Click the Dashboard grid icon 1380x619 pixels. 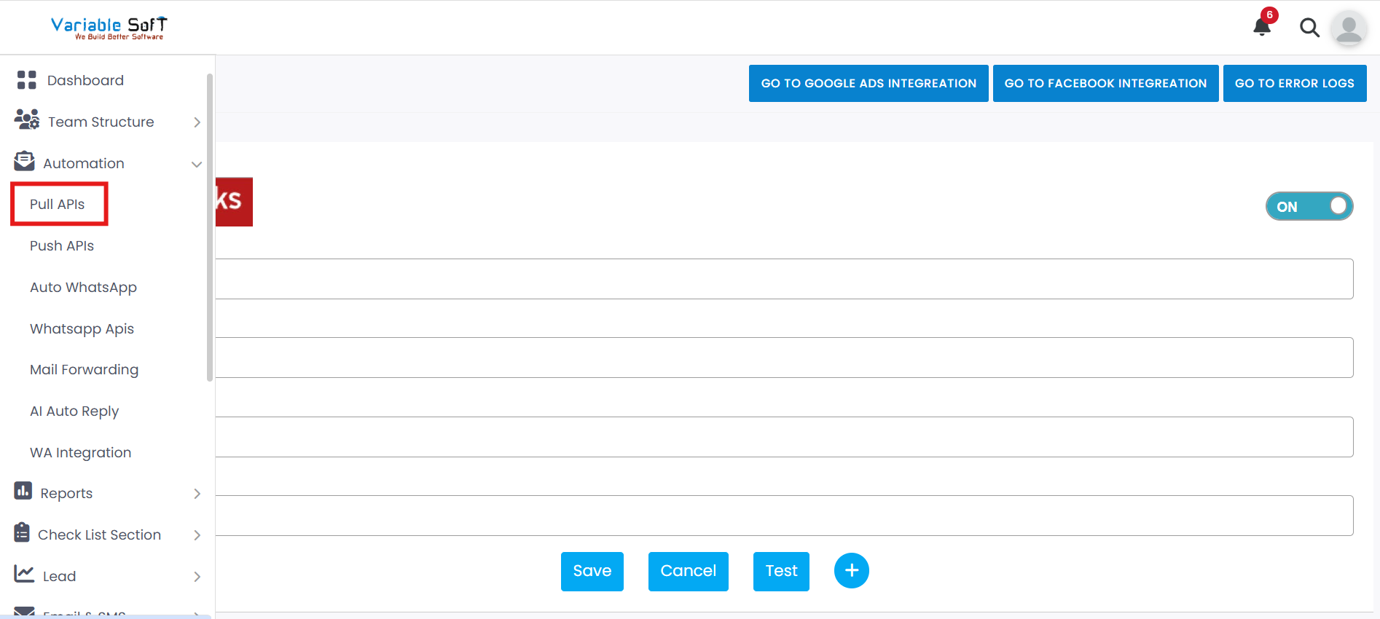pos(27,80)
